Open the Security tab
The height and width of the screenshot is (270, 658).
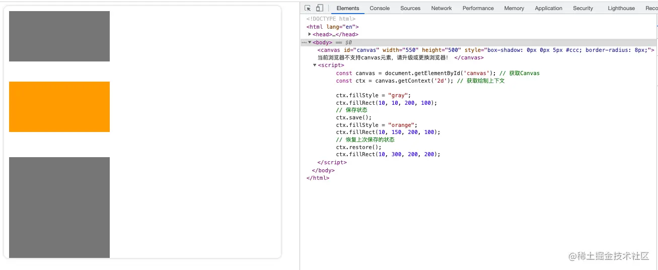click(583, 8)
